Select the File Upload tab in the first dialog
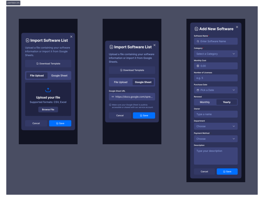This screenshot has height=201, width=264. 37,76
